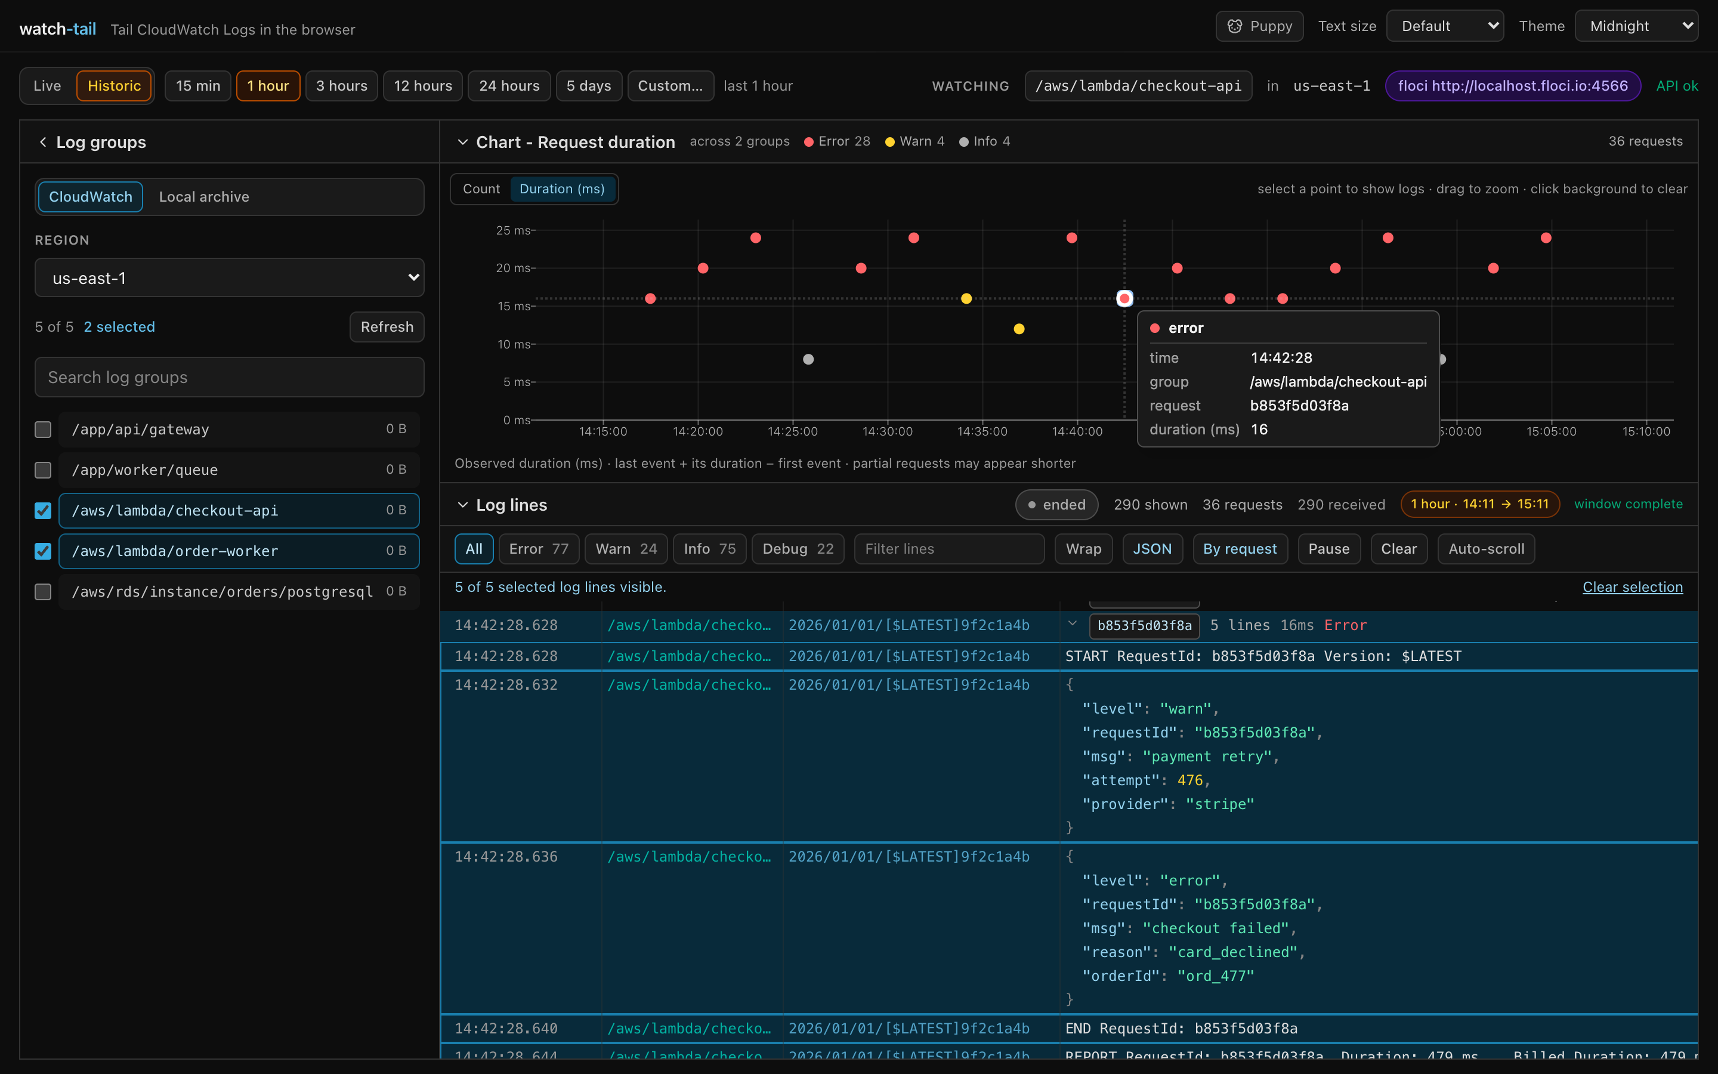
Task: Click the Puppy mascot button
Action: coord(1259,26)
